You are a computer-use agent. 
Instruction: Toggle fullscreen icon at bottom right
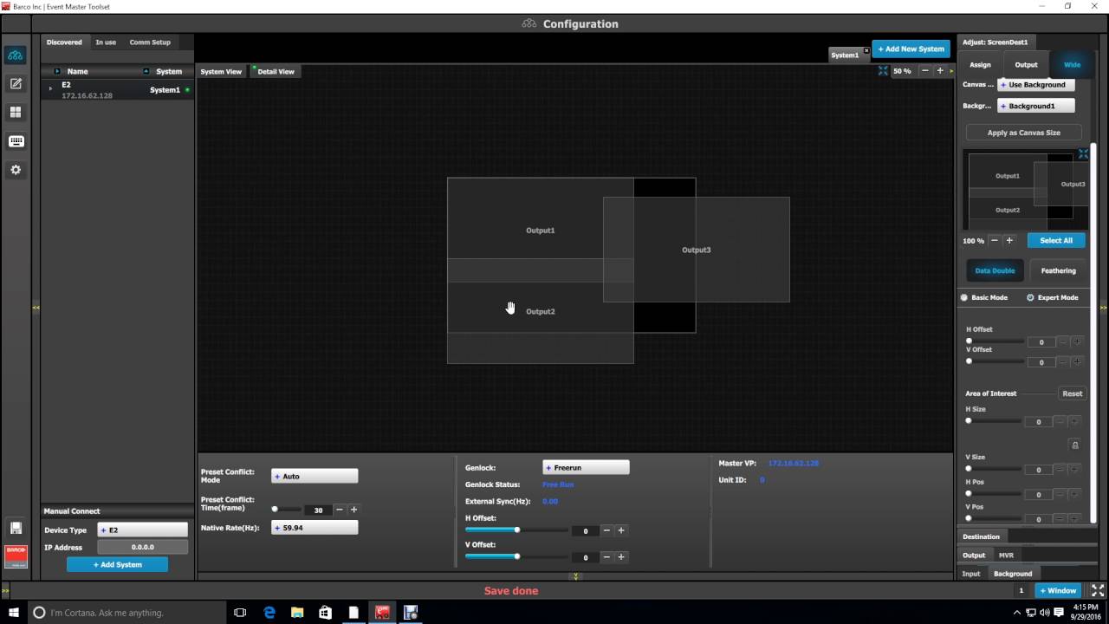coord(1097,590)
